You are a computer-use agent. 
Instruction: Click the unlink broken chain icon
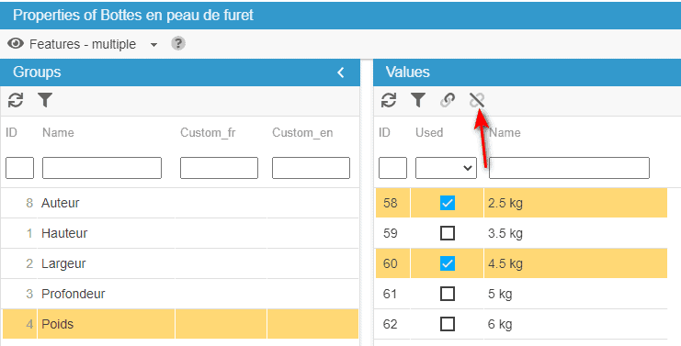click(x=477, y=100)
